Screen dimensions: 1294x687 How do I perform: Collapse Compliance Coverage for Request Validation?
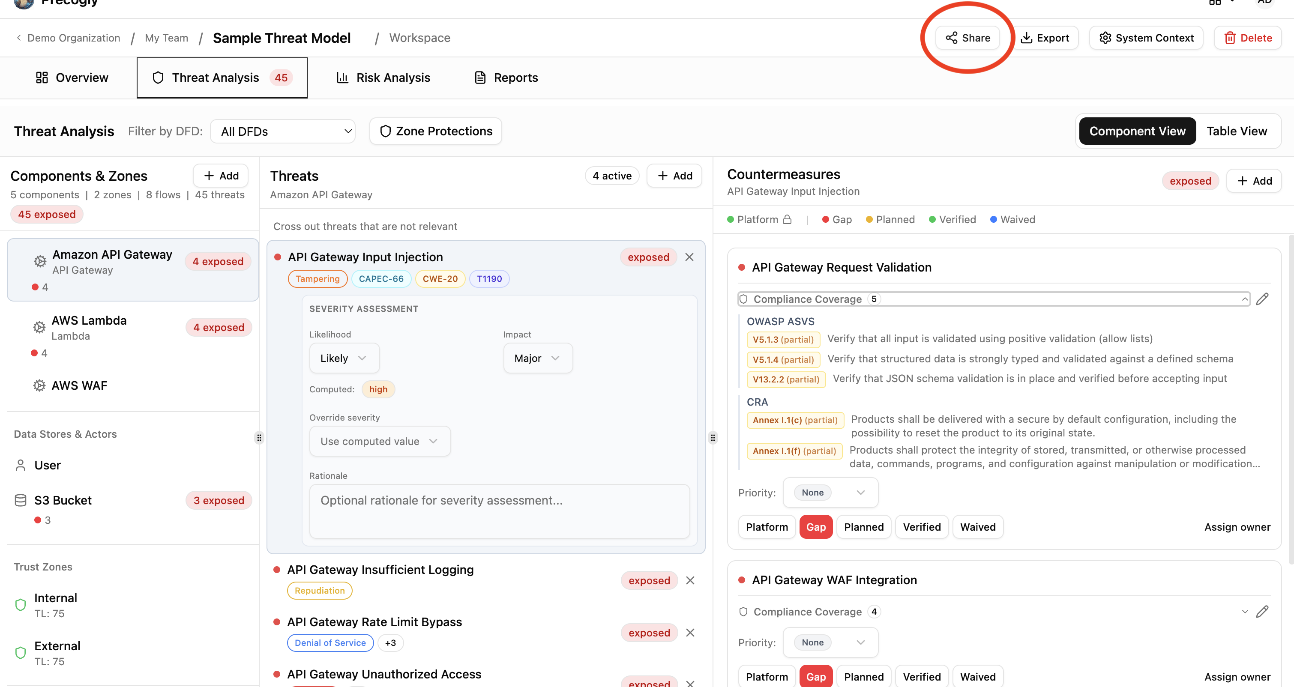point(994,299)
